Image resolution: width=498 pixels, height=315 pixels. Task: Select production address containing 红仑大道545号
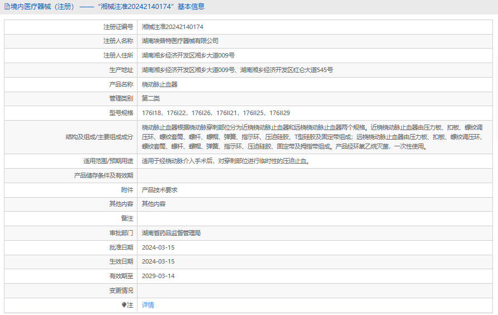(237, 70)
